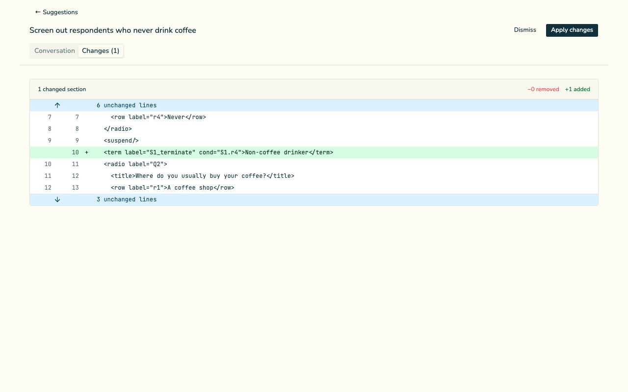The image size is (628, 392).
Task: Click the radio label Q2 line
Action: point(314,164)
